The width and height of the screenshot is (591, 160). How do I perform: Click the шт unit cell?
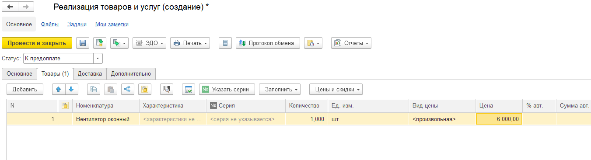tap(368, 119)
